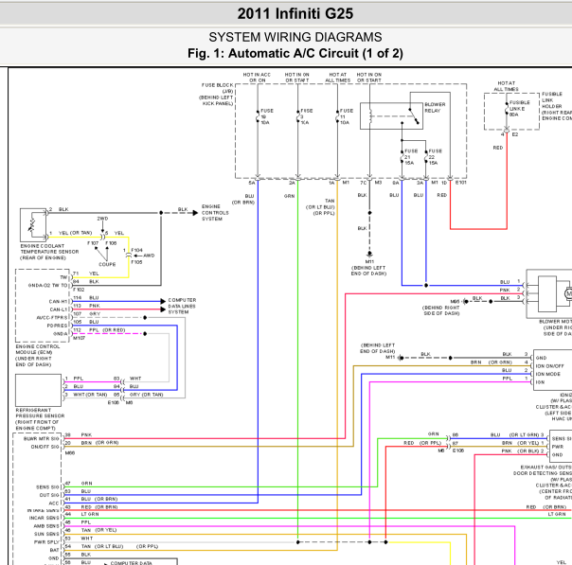Screen dimensions: 572x565
Task: Click the 'F102' connector label
Action: click(79, 290)
